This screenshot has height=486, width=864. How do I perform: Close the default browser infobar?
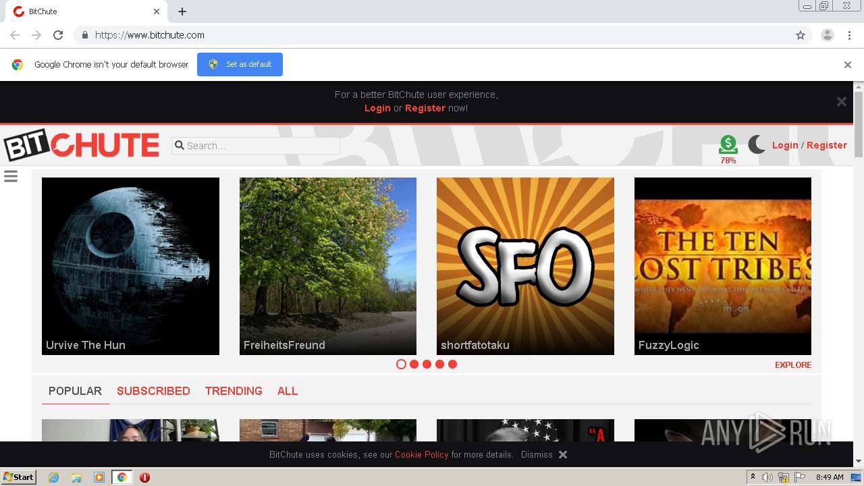click(x=847, y=65)
